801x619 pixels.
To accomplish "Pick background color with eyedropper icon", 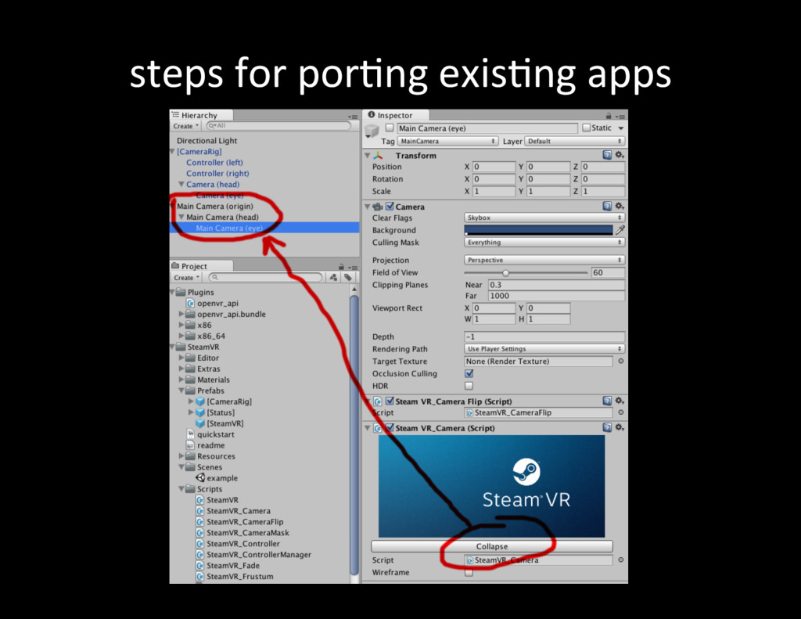I will pos(620,230).
